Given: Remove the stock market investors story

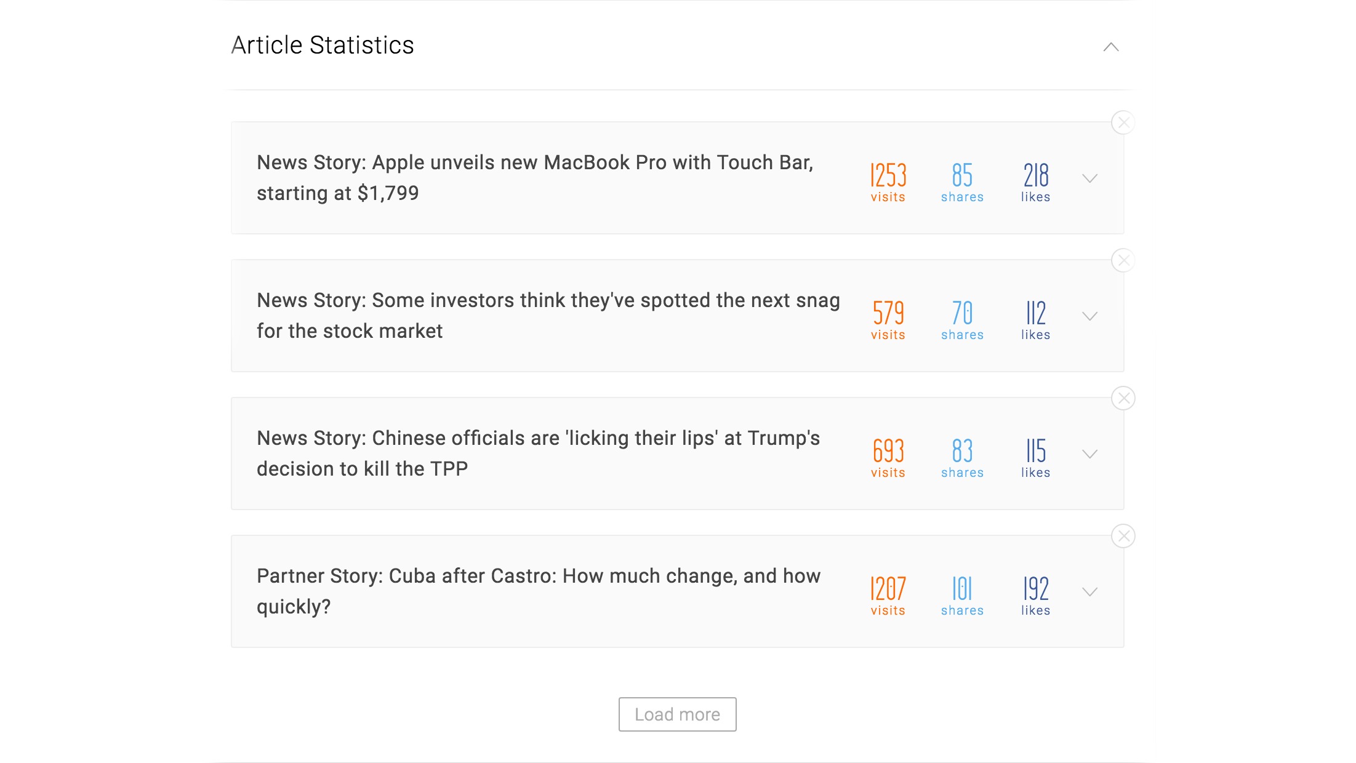Looking at the screenshot, I should point(1123,260).
